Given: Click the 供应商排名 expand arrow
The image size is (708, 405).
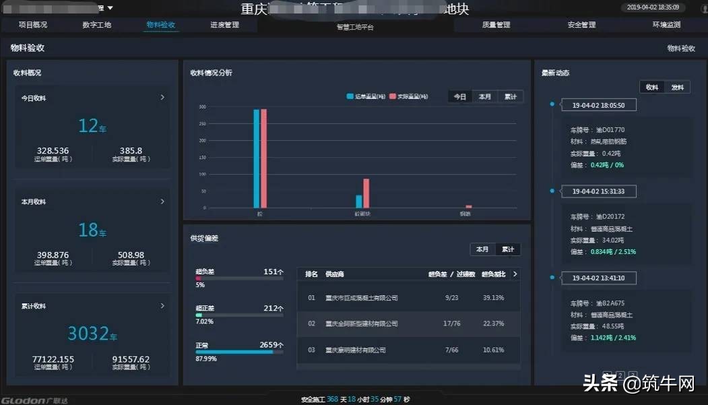Looking at the screenshot, I should click(x=515, y=274).
